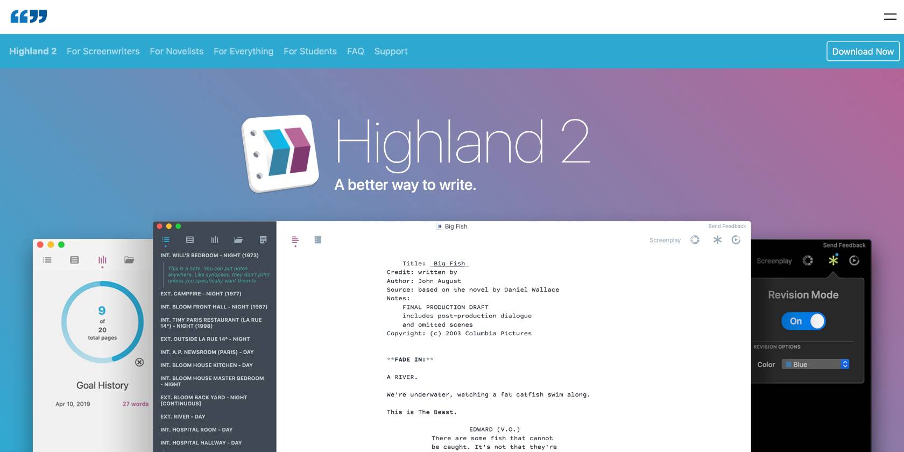Image resolution: width=904 pixels, height=452 pixels.
Task: Open the folder icon in the dark sidebar
Action: 238,240
